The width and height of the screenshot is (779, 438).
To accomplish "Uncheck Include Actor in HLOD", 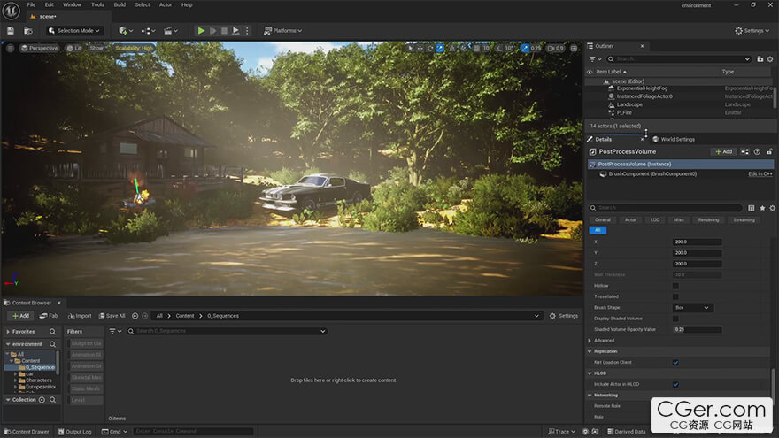I will pyautogui.click(x=675, y=384).
